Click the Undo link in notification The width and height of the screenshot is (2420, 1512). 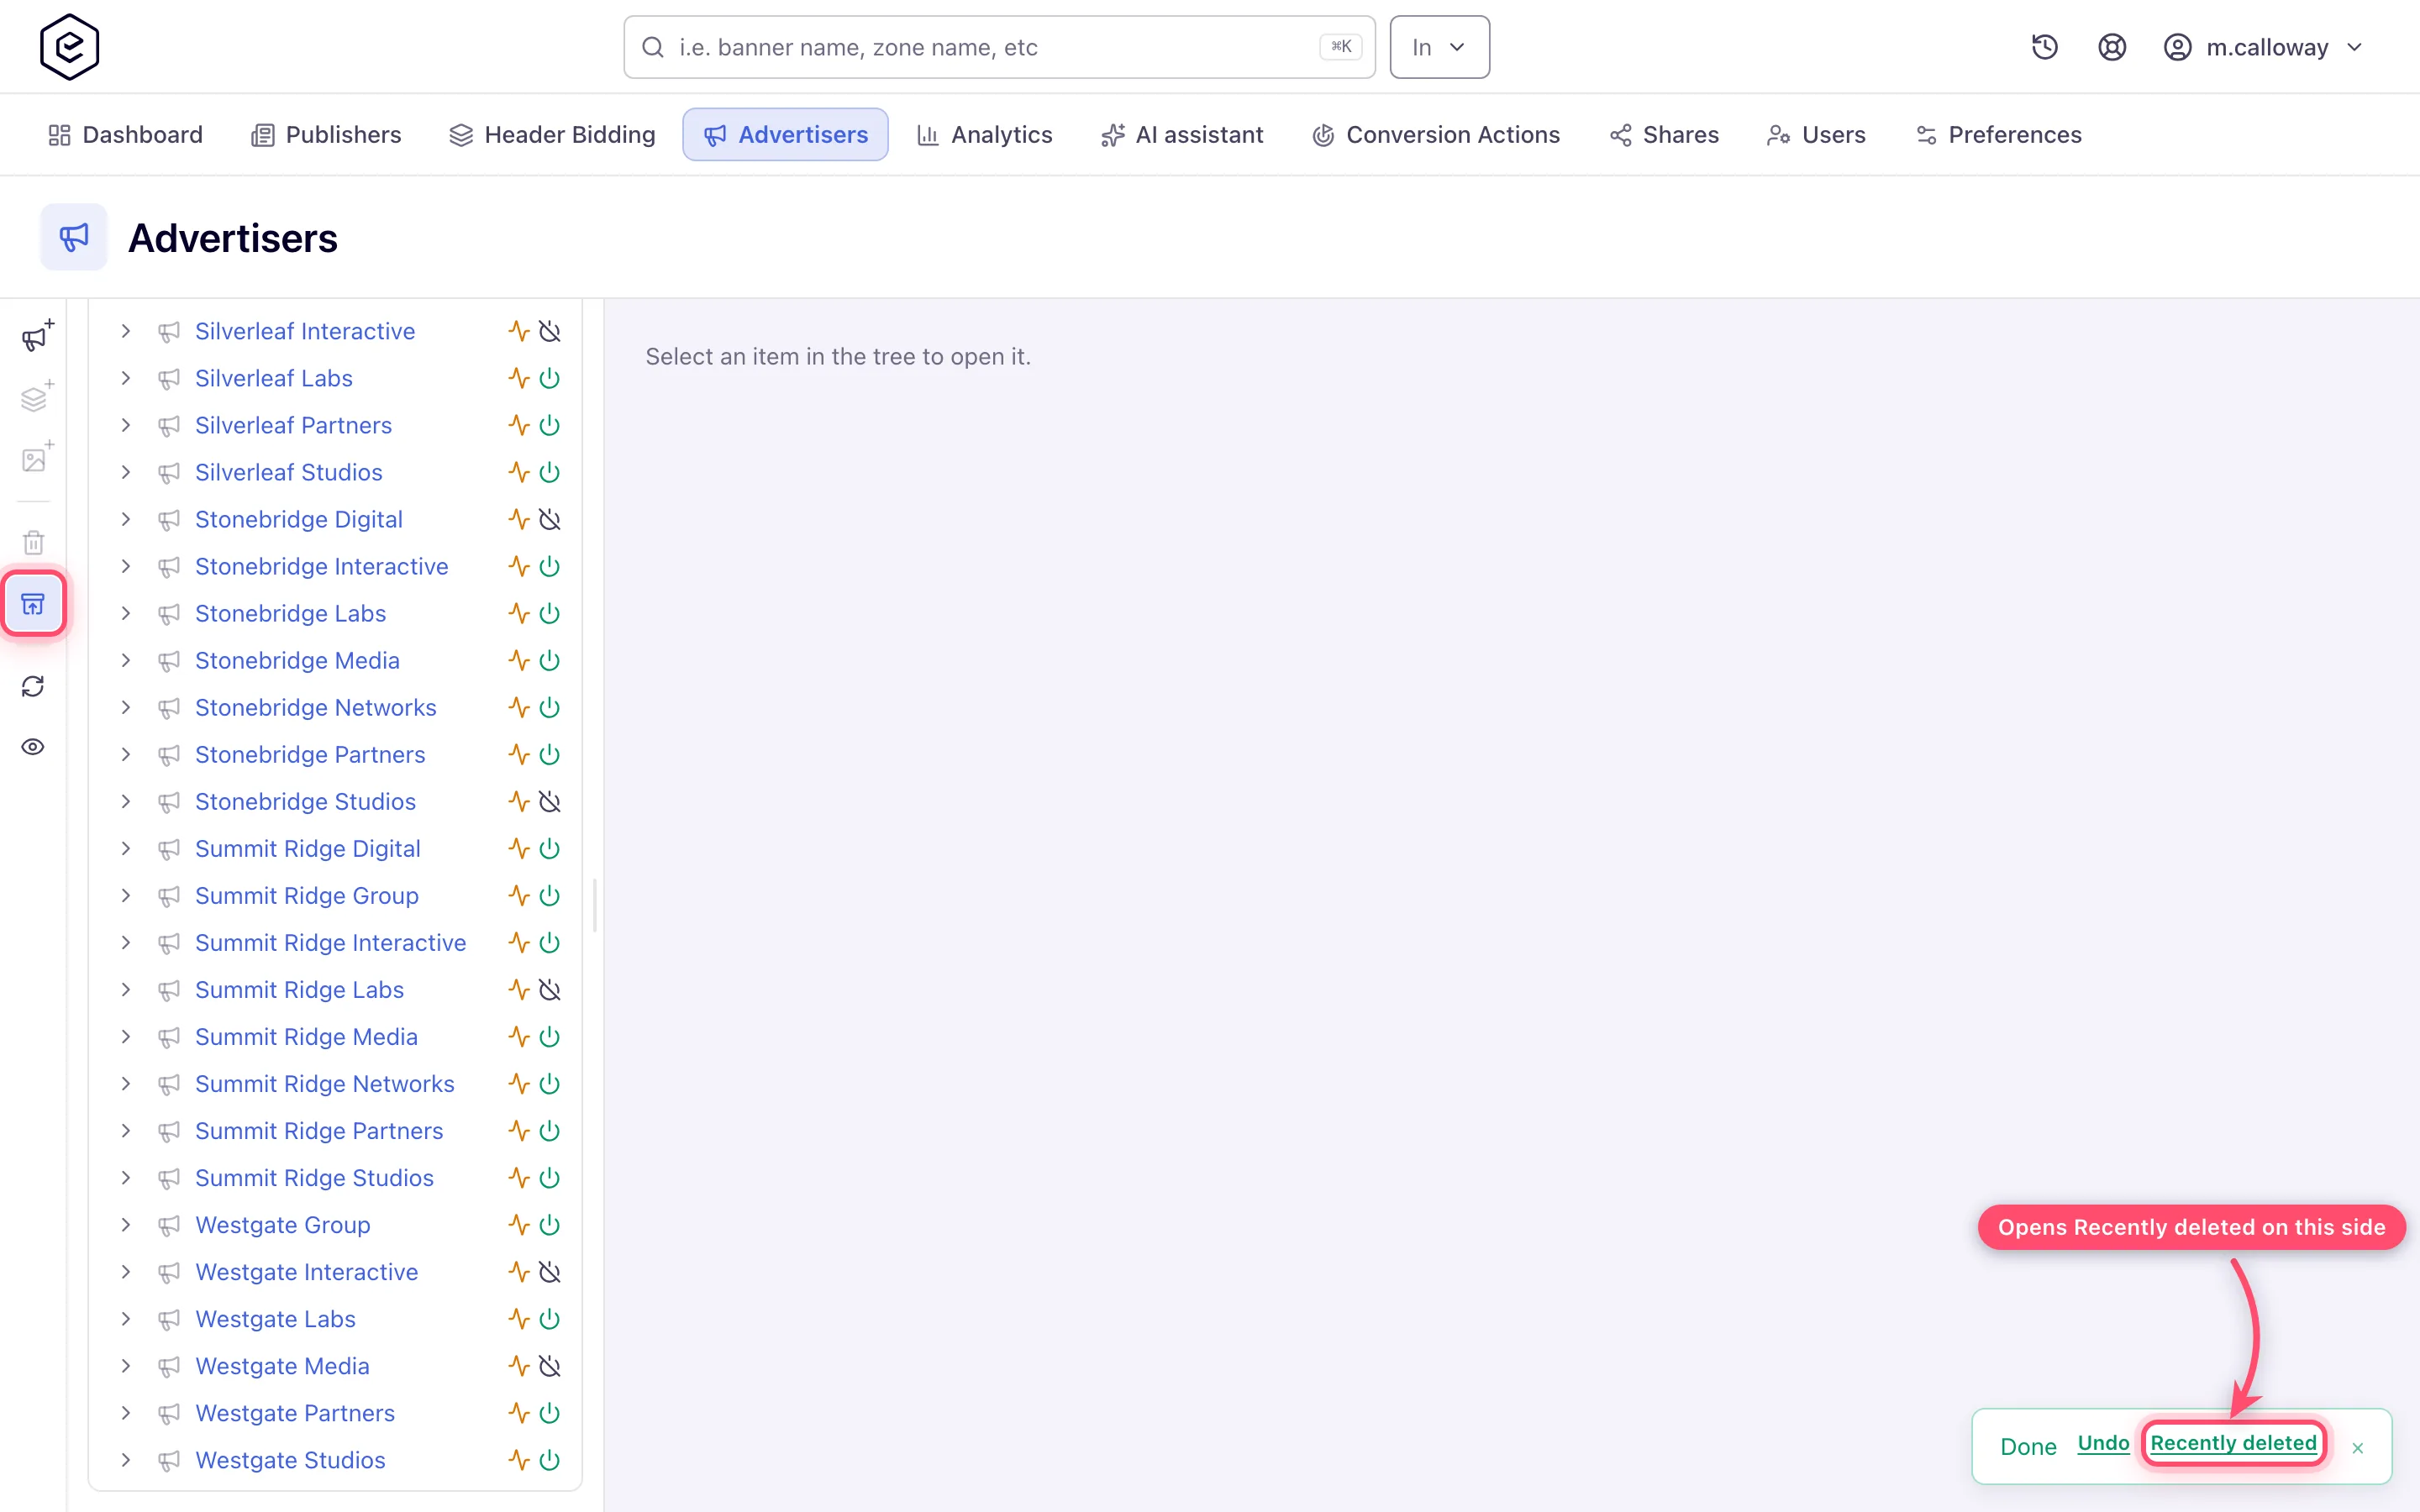tap(2103, 1443)
